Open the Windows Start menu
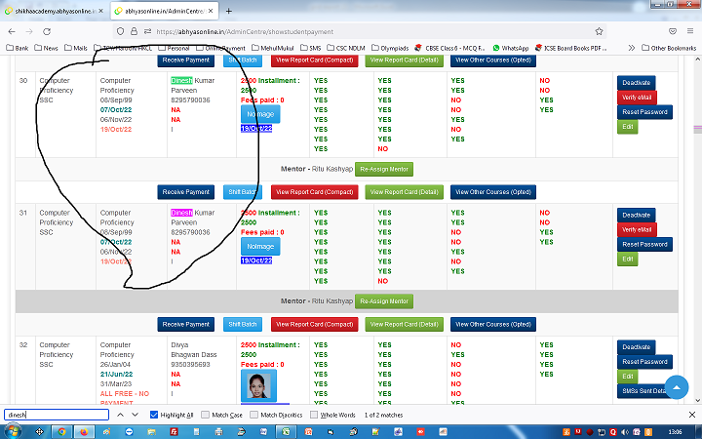 click(x=11, y=430)
